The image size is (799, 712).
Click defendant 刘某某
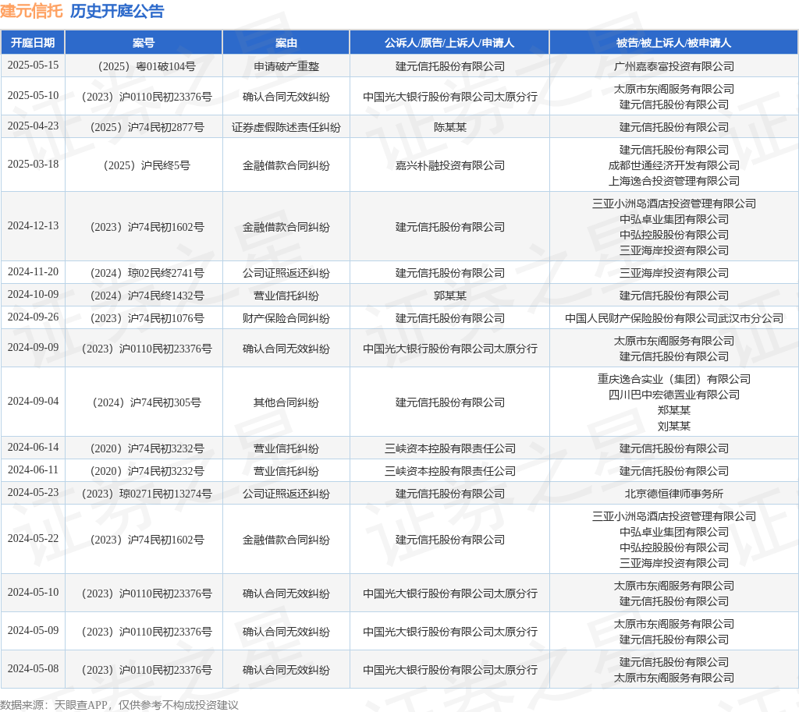click(673, 426)
